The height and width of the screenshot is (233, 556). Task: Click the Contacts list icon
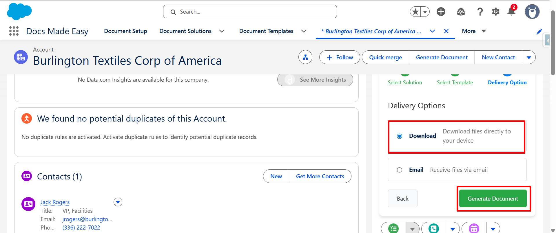click(27, 176)
